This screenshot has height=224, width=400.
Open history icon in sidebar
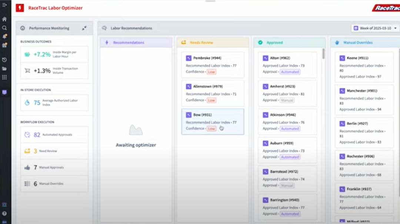coord(4,60)
